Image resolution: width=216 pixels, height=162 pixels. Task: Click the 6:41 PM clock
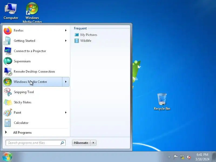click(202, 154)
